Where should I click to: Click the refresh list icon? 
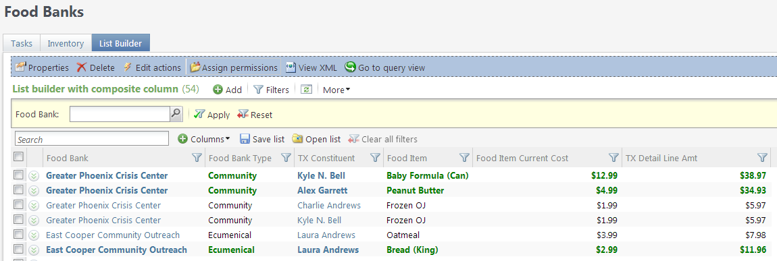(306, 90)
